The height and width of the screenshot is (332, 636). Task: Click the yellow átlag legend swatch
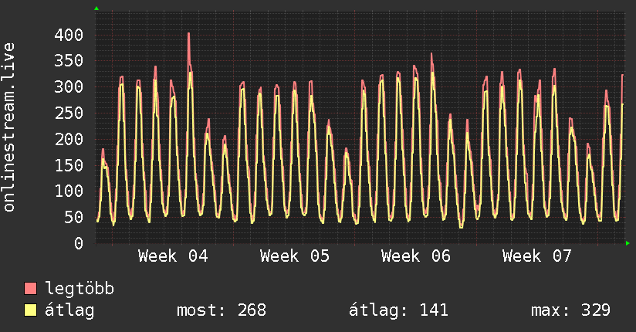click(30, 310)
